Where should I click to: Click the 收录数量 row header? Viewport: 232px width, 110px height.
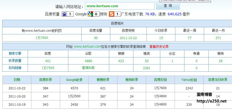15,61
